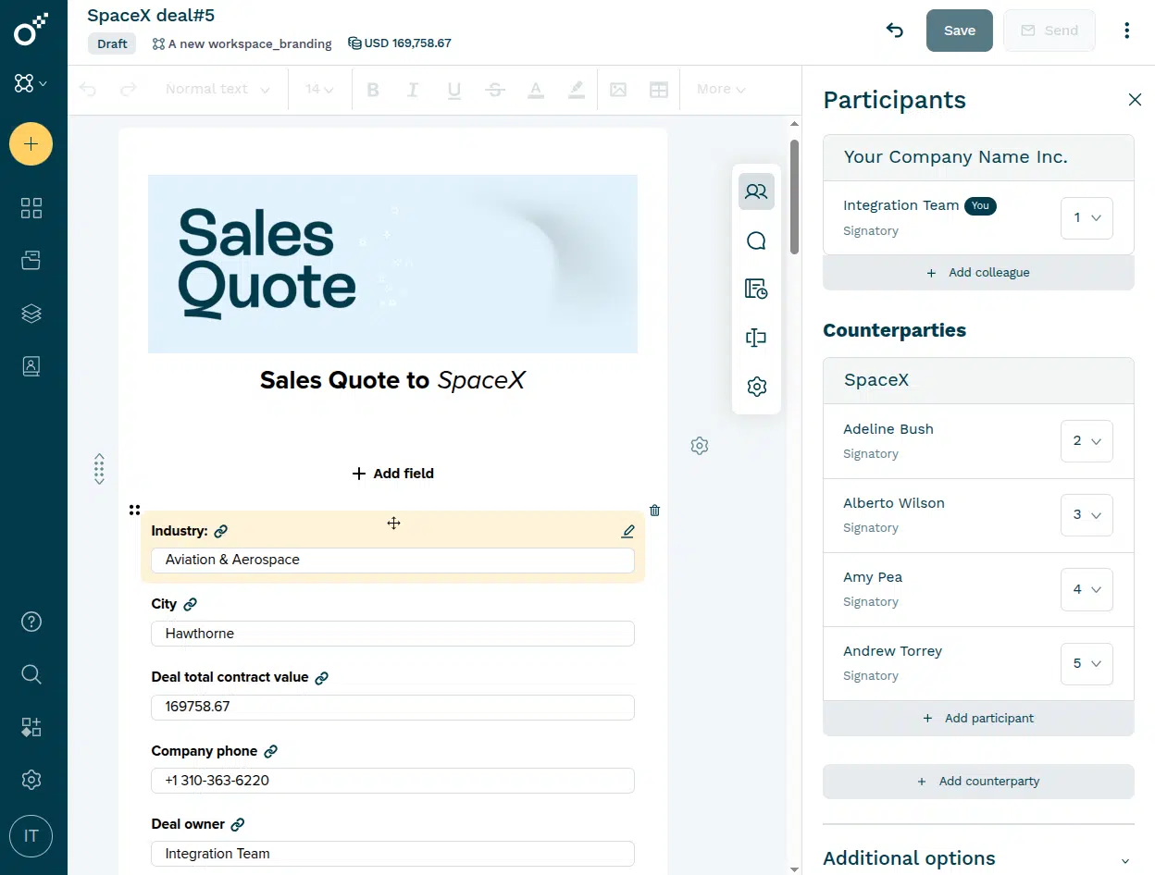Open Alberto Wilson signing order dropdown
Image resolution: width=1155 pixels, height=875 pixels.
pos(1087,515)
